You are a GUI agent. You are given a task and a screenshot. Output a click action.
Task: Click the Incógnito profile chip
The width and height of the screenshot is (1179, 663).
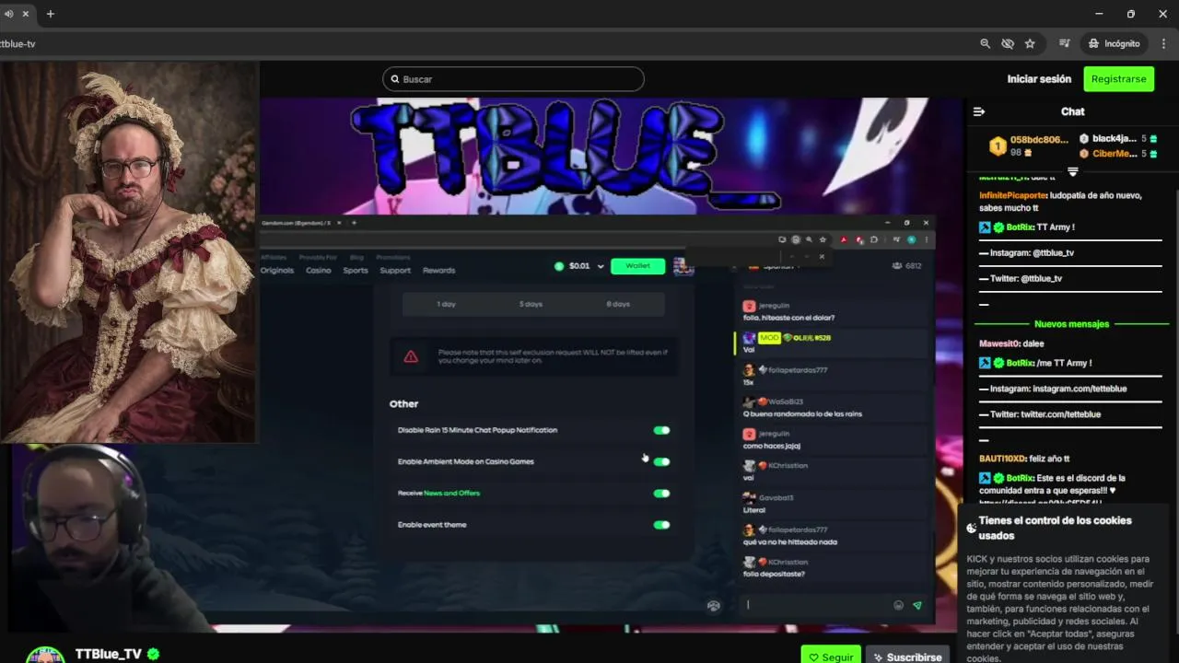[x=1114, y=43]
